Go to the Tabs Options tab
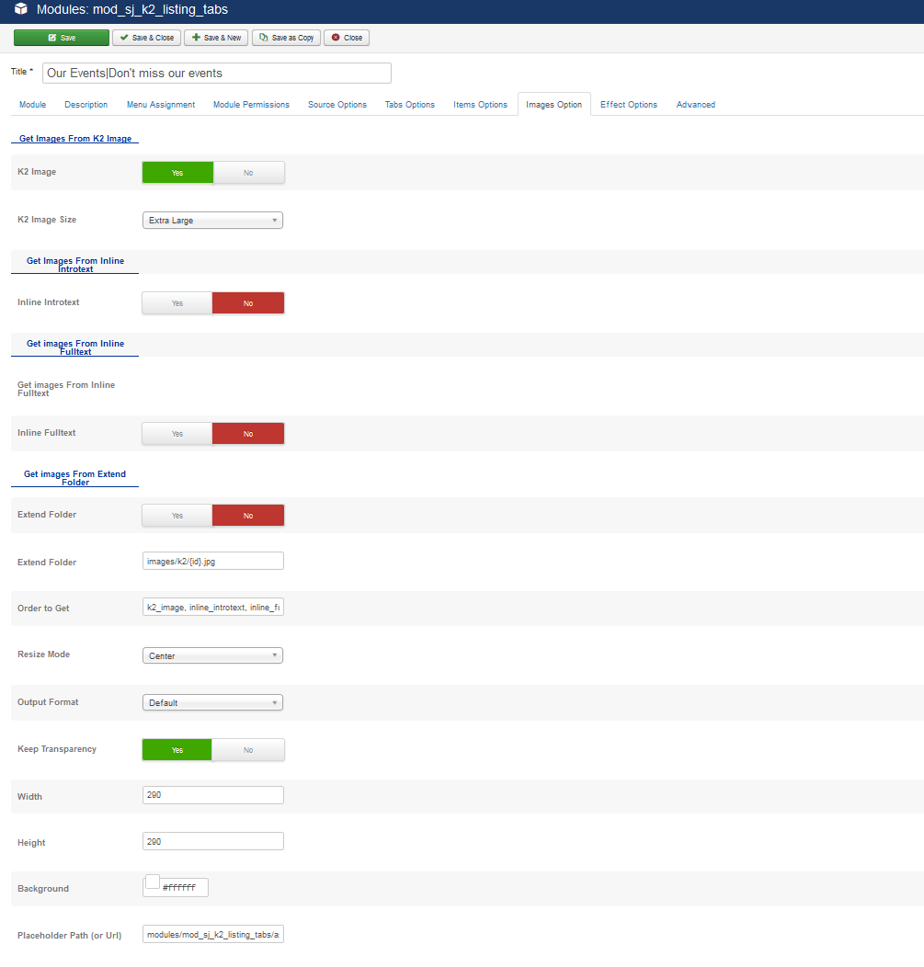This screenshot has height=967, width=924. tap(409, 105)
